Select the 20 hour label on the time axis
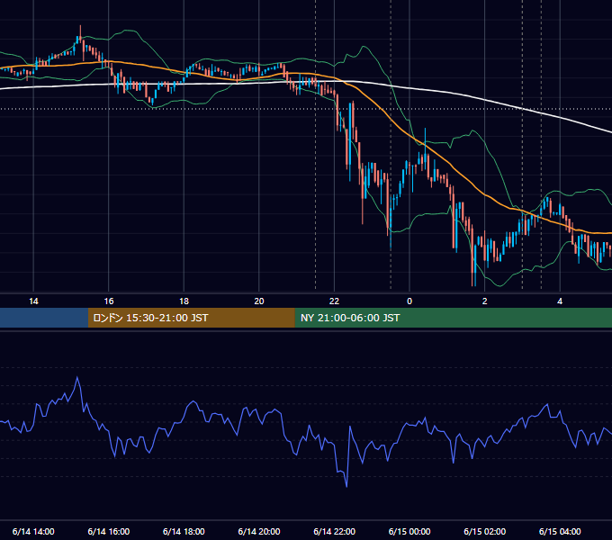Image resolution: width=612 pixels, height=540 pixels. coord(259,301)
